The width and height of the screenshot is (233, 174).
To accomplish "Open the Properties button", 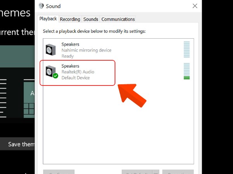I will pos(178,172).
